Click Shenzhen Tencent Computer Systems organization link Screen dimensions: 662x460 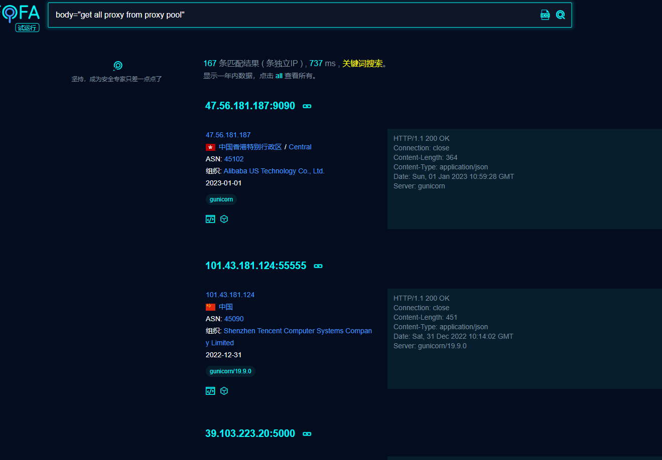click(289, 337)
